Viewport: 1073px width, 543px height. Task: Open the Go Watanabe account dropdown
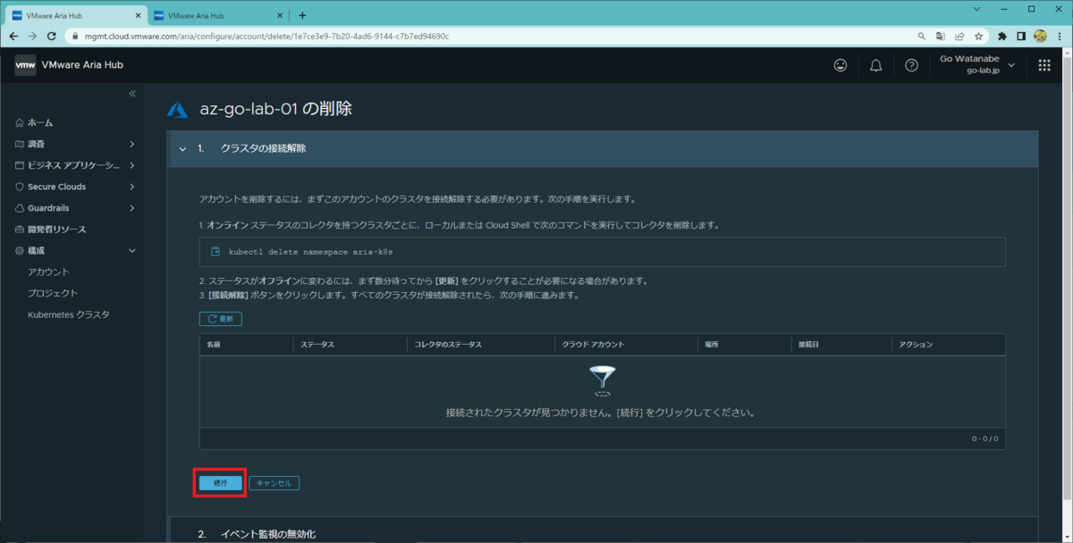point(978,64)
